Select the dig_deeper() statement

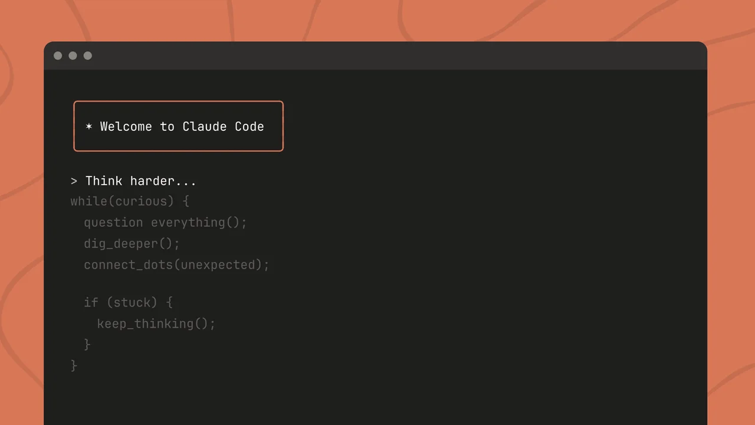pyautogui.click(x=132, y=243)
